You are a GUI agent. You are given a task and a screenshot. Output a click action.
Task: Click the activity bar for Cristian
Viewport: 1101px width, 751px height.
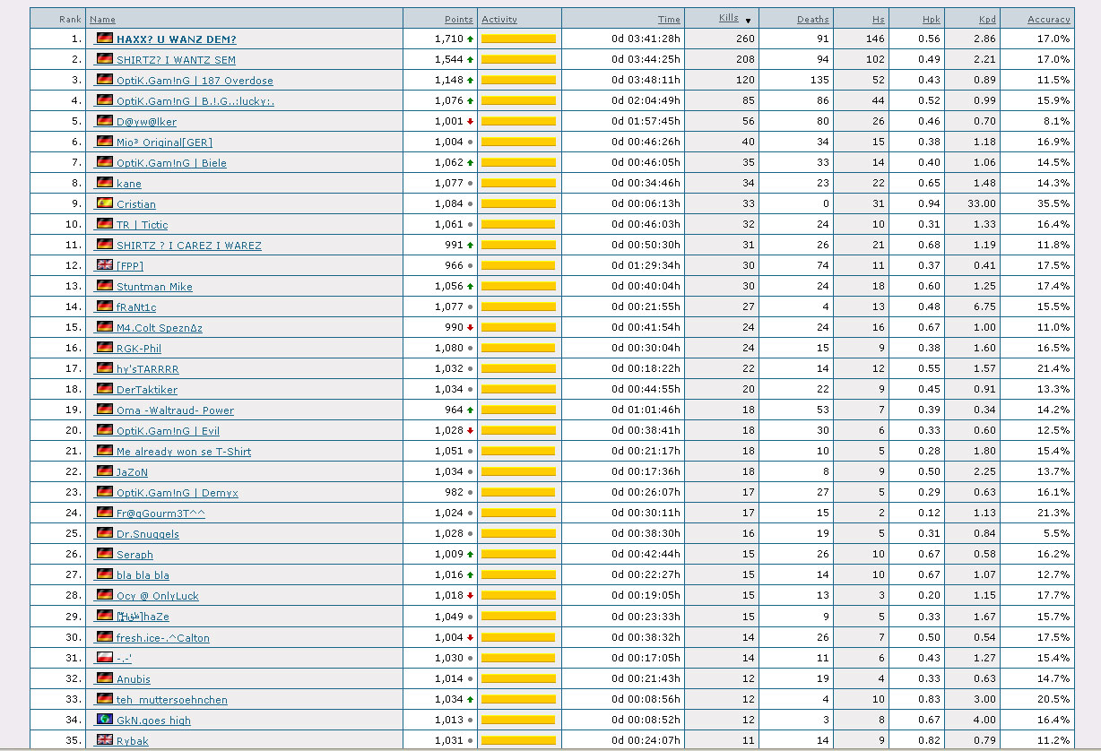pyautogui.click(x=518, y=204)
